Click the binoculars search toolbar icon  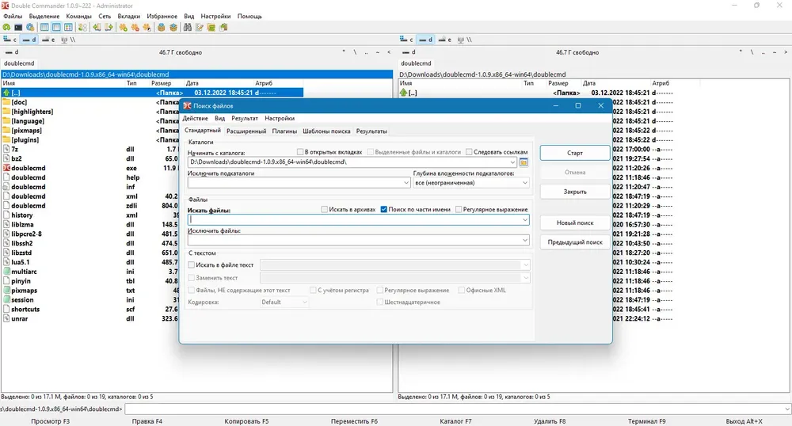click(x=188, y=27)
